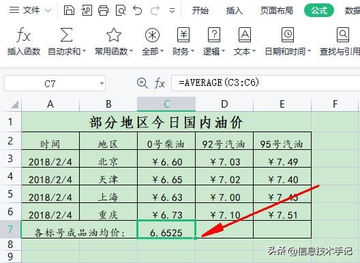The width and height of the screenshot is (360, 263).
Task: Open the 逻辑 functions icon
Action: (214, 35)
